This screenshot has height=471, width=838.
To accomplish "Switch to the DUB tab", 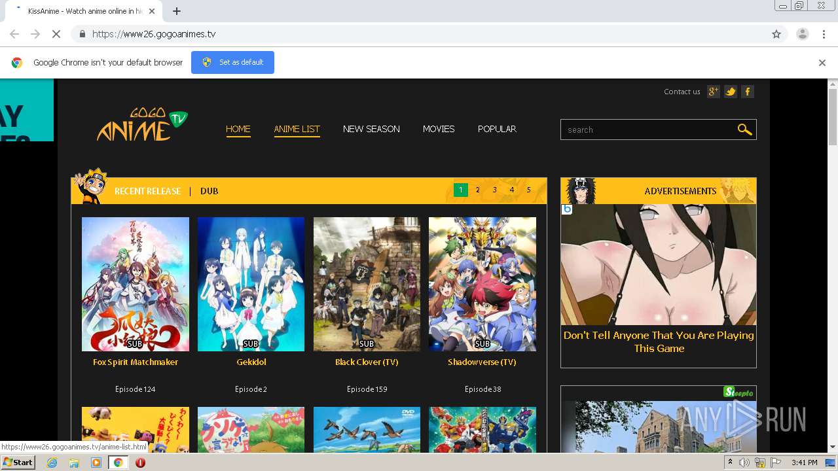I will (209, 191).
